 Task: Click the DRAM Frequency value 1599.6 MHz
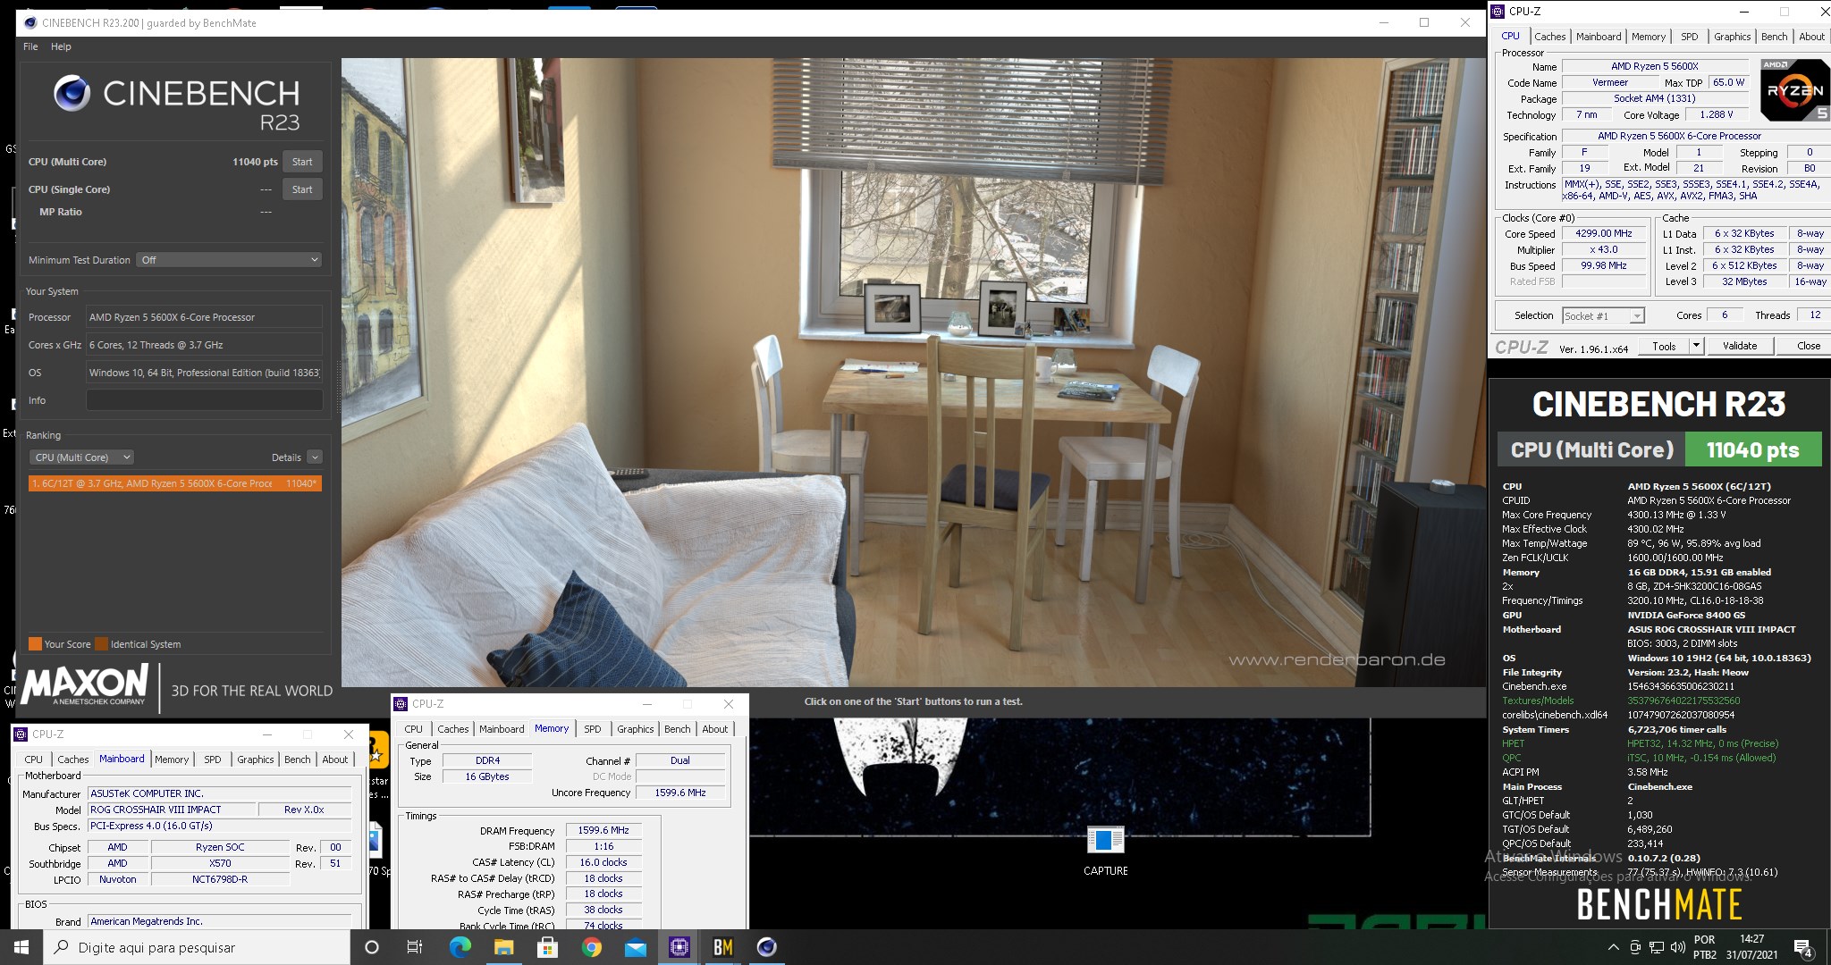click(603, 830)
